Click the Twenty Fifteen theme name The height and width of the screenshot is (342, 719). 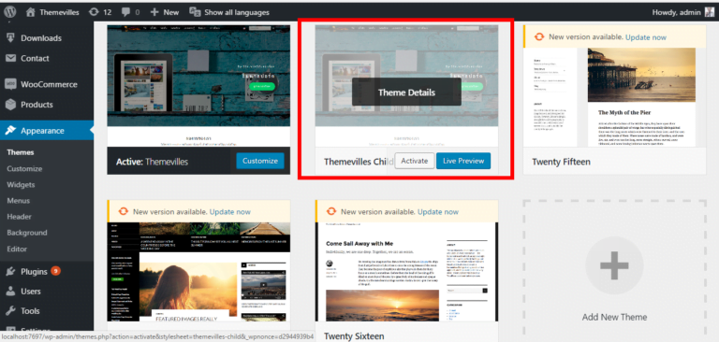coord(562,162)
